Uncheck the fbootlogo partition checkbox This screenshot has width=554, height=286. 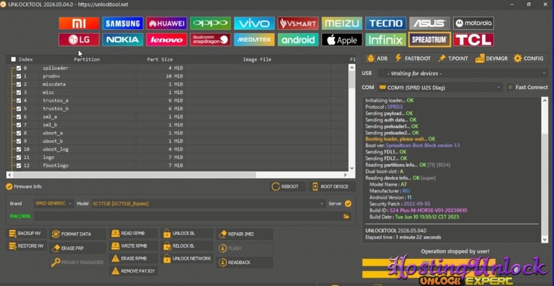click(19, 165)
